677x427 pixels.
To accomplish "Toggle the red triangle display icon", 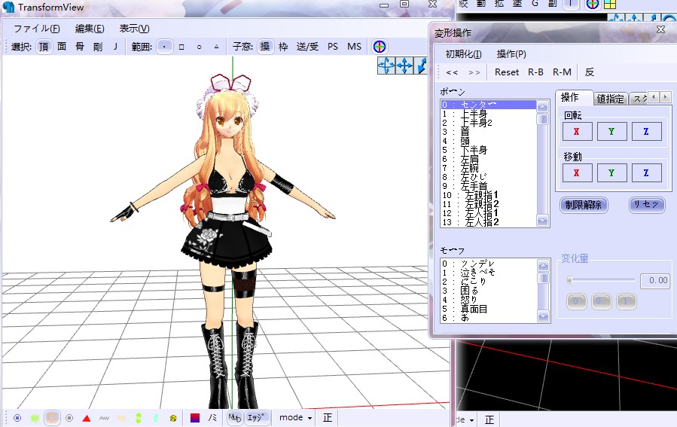I will tap(87, 418).
